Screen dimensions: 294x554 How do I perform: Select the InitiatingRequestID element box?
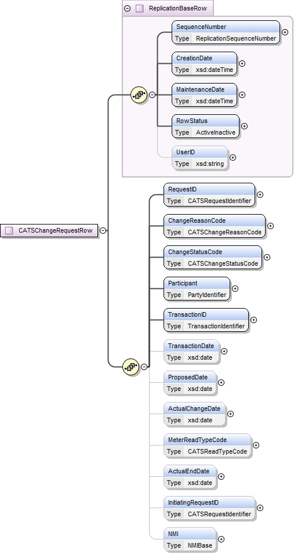point(209,508)
